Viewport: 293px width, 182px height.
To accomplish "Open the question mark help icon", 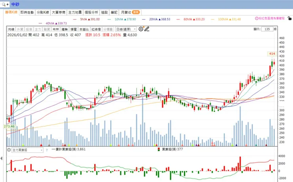I will pyautogui.click(x=47, y=150).
